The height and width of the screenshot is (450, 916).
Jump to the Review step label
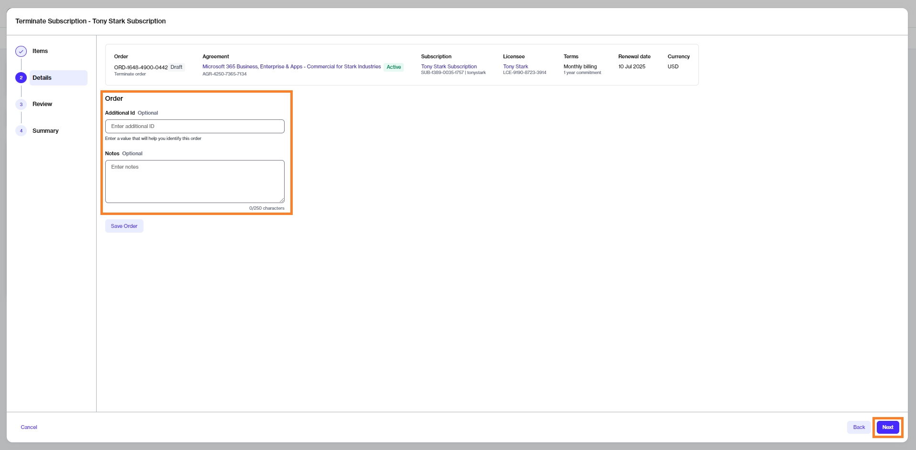tap(42, 104)
